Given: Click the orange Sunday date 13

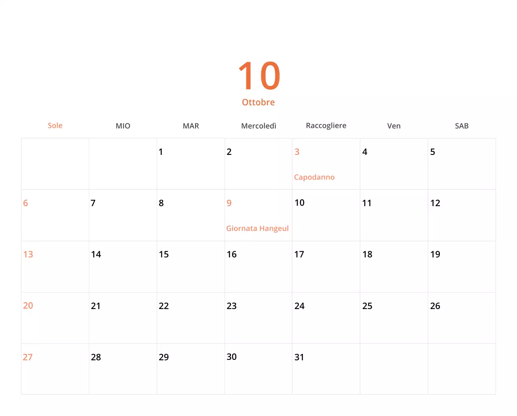Looking at the screenshot, I should pyautogui.click(x=28, y=254).
